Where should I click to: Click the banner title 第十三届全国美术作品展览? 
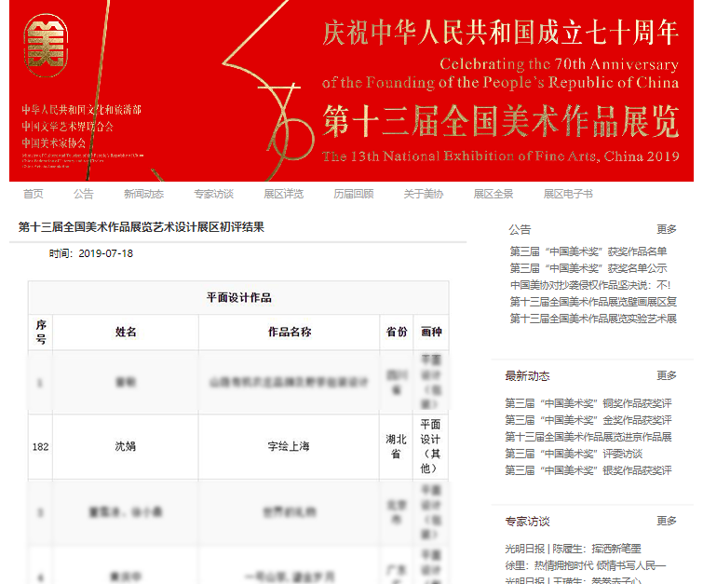pyautogui.click(x=501, y=121)
